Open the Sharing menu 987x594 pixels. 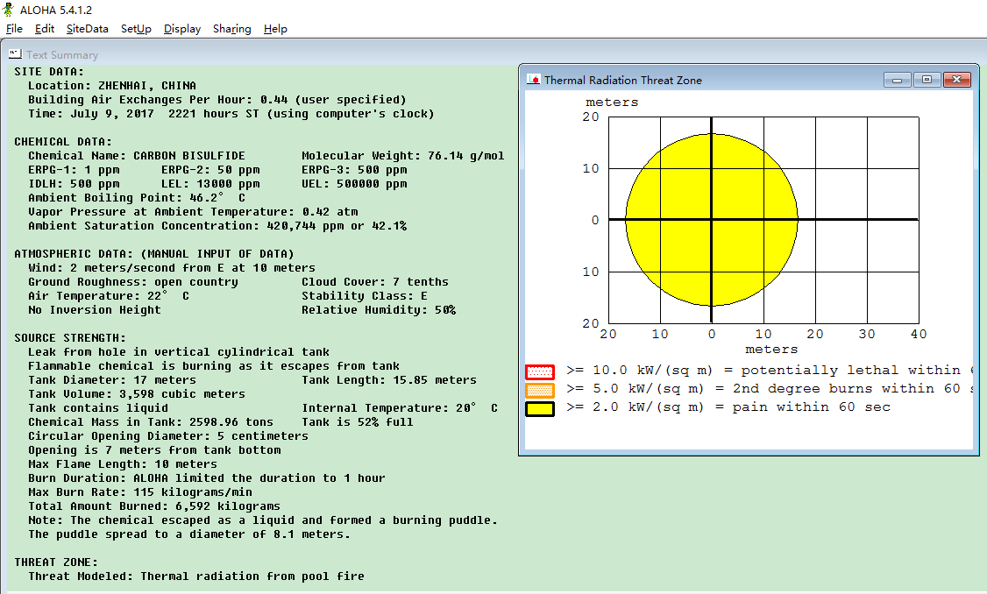[231, 28]
